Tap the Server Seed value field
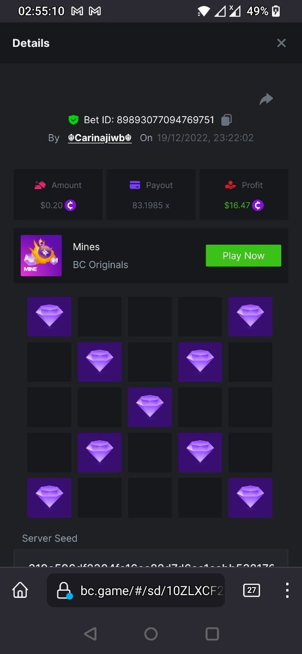The image size is (302, 654). [151, 559]
